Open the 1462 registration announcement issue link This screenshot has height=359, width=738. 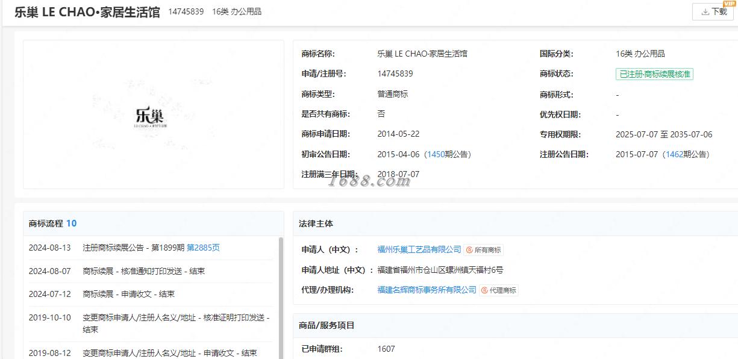(674, 154)
